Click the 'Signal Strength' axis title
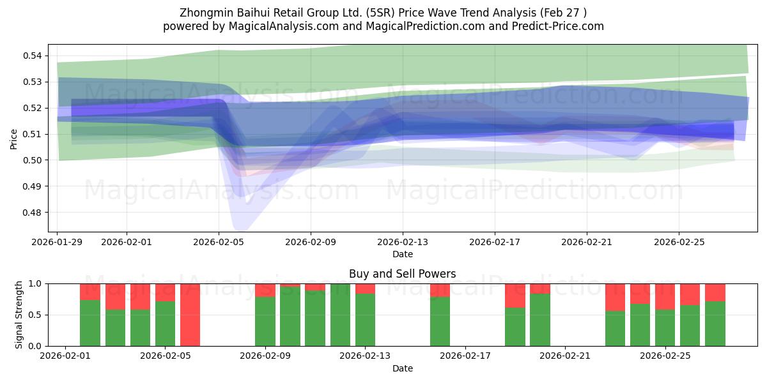 [19, 315]
